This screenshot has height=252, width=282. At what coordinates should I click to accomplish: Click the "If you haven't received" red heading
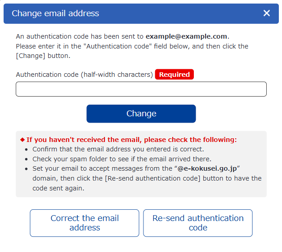tap(131, 140)
